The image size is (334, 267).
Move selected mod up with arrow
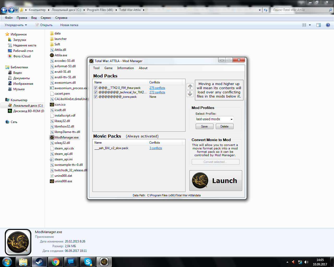coord(190,87)
